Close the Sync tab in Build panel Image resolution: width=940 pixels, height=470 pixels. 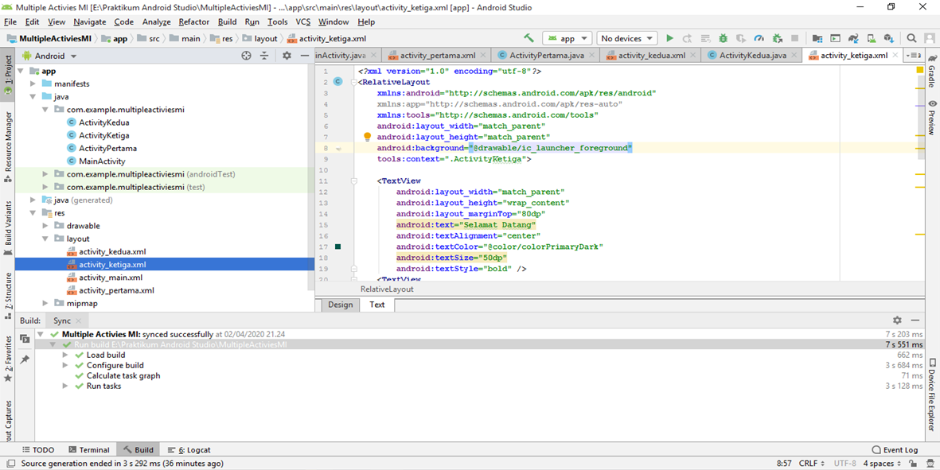79,321
